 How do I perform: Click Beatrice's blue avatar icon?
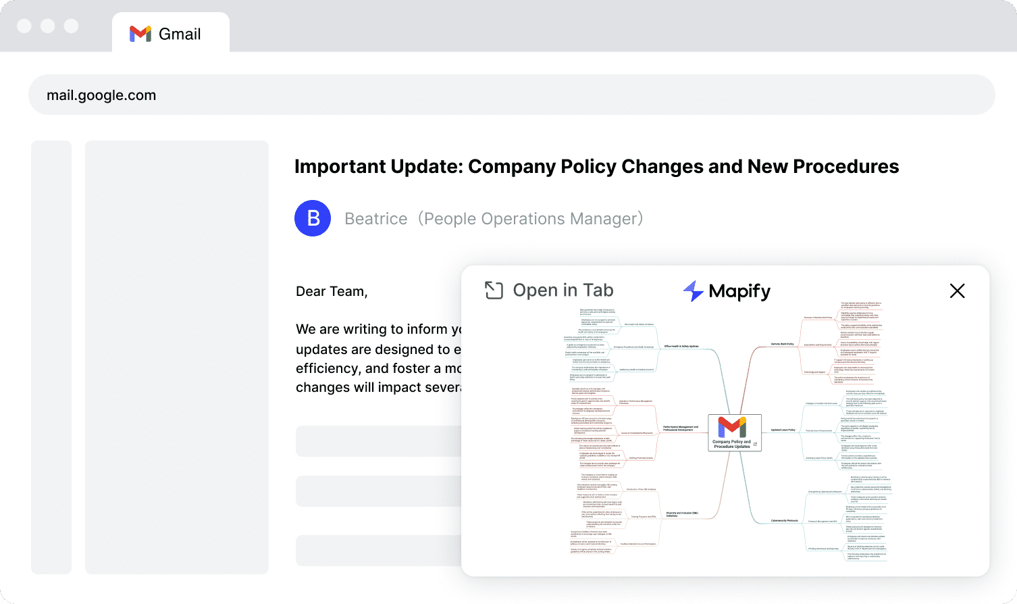click(x=313, y=218)
